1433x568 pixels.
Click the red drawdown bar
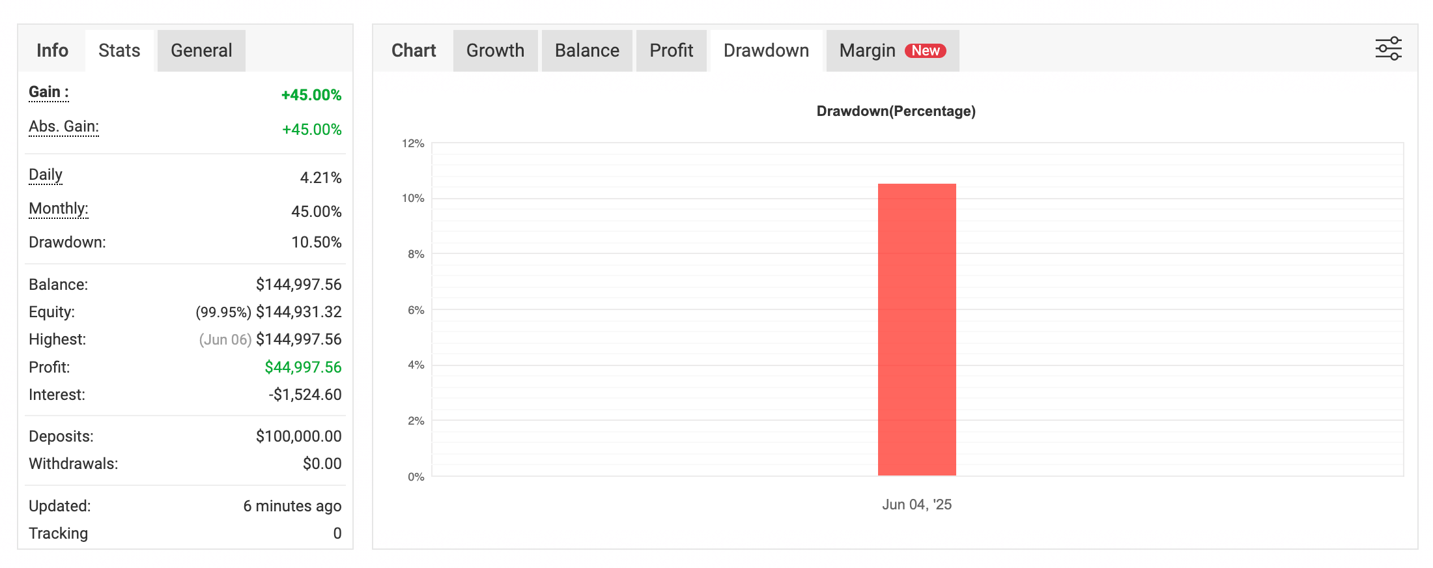click(x=916, y=330)
